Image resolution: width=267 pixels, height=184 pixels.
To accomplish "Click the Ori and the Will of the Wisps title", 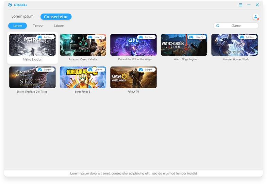I will tap(135, 59).
